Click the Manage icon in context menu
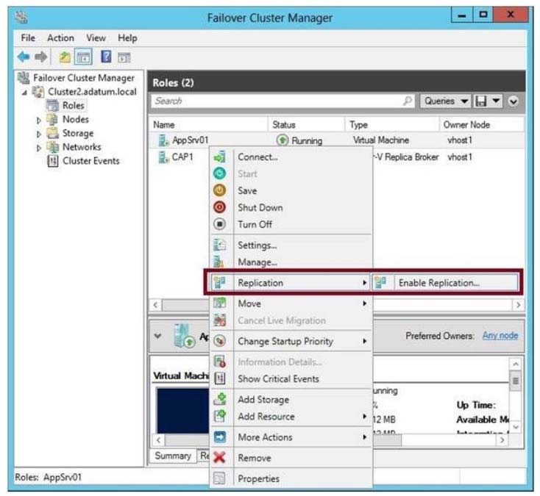540x496 pixels. [x=219, y=262]
